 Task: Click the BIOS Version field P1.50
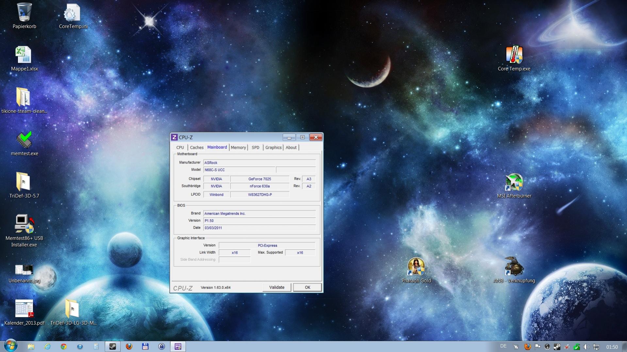click(259, 221)
